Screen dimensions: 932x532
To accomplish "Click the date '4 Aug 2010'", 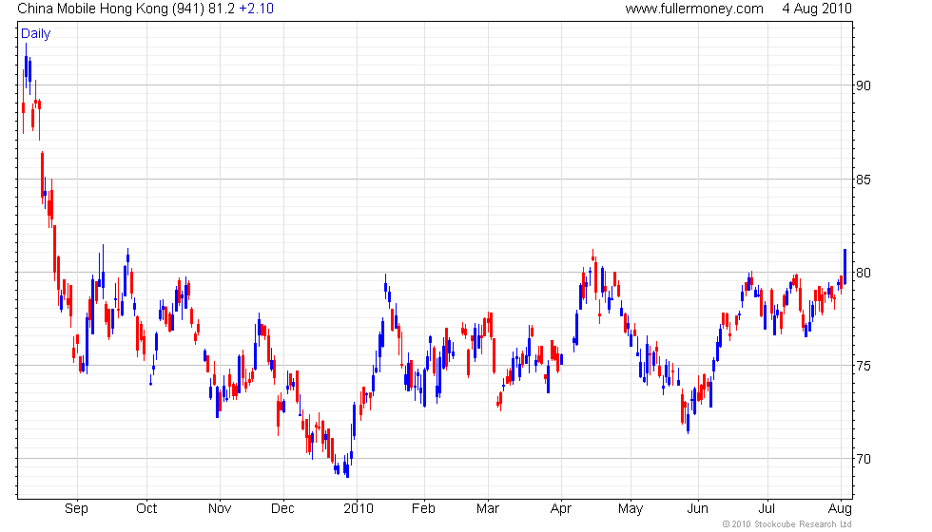I will (x=817, y=9).
